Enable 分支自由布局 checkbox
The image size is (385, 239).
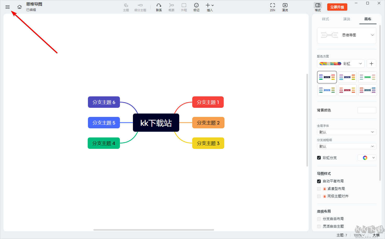[319, 219]
